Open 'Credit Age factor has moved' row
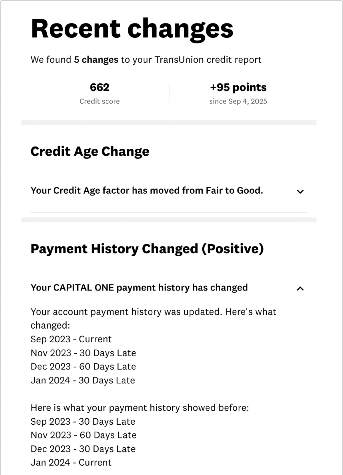343x475 pixels. (x=169, y=191)
